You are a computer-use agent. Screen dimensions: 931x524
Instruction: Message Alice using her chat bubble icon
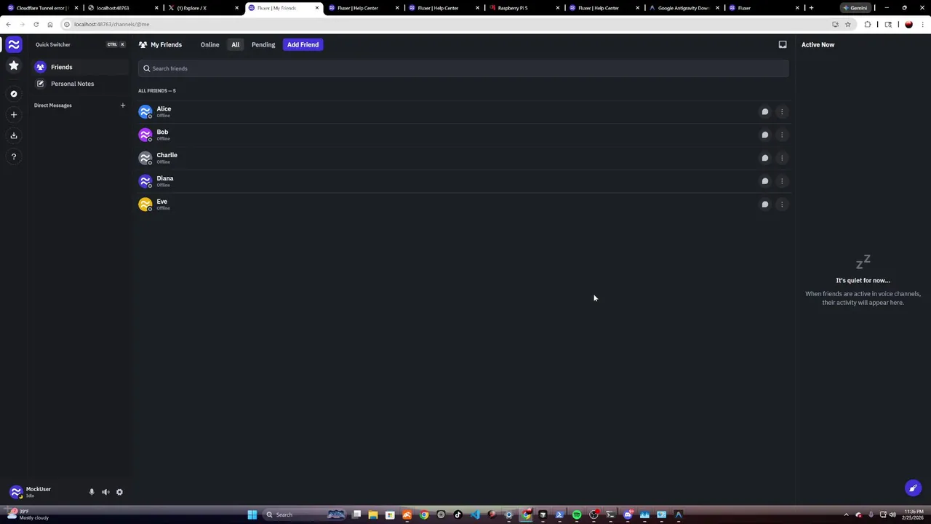764,112
